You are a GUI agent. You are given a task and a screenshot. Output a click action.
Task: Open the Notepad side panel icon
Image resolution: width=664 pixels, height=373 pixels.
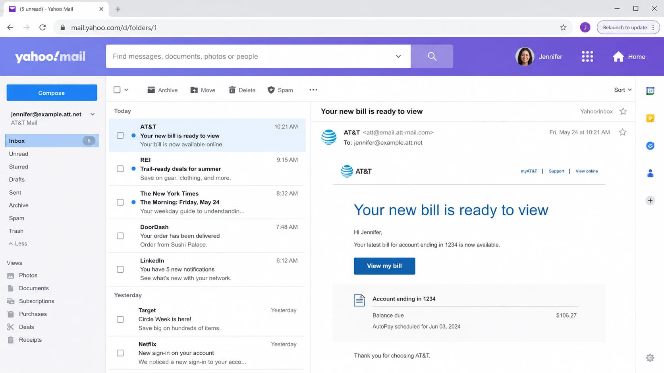650,118
